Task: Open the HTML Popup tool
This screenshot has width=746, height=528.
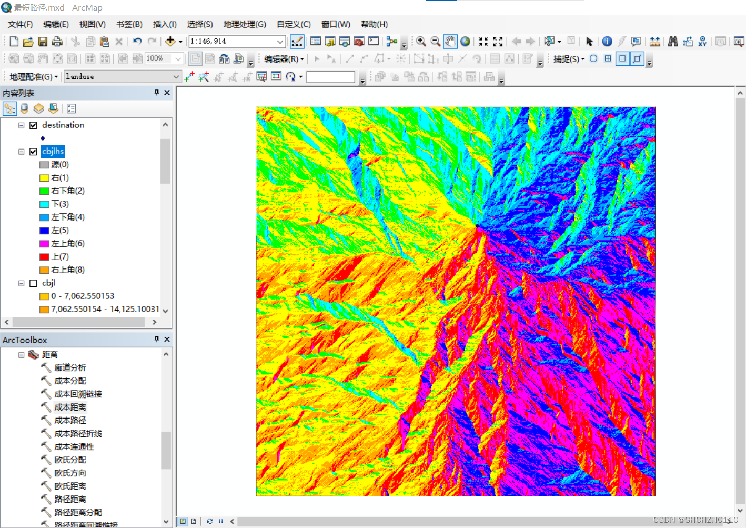Action: pyautogui.click(x=636, y=42)
